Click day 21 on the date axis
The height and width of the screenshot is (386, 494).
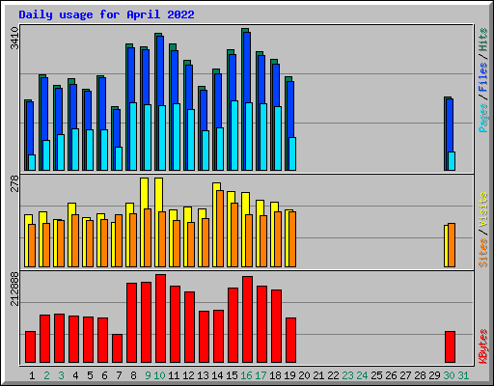pyautogui.click(x=318, y=375)
